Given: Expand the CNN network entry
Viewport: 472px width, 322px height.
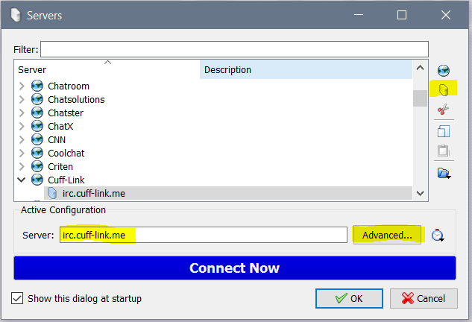Looking at the screenshot, I should [x=22, y=139].
